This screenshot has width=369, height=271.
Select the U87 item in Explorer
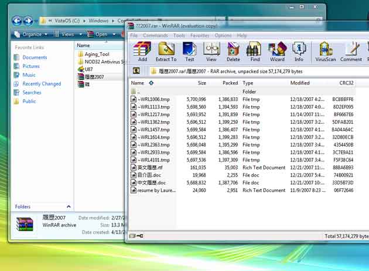tap(85, 69)
